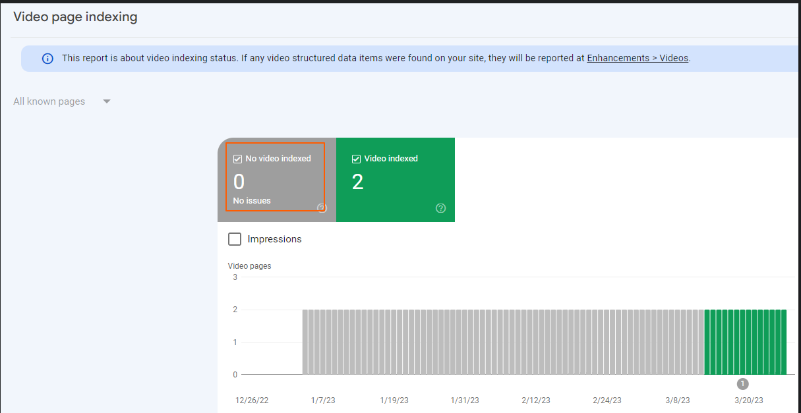
Task: Select the annotation marker numbered 1 under the chart
Action: (x=743, y=383)
